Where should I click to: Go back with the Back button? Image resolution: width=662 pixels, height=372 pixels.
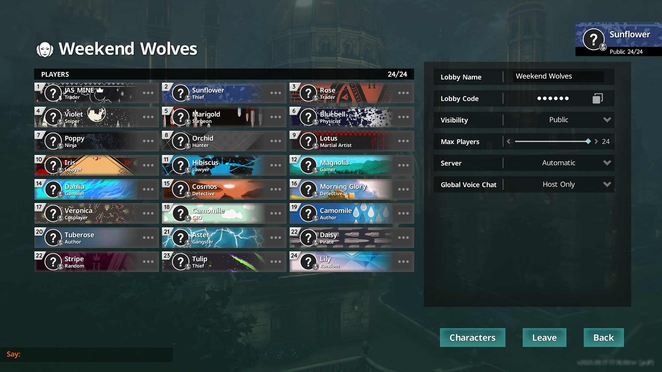pyautogui.click(x=603, y=338)
